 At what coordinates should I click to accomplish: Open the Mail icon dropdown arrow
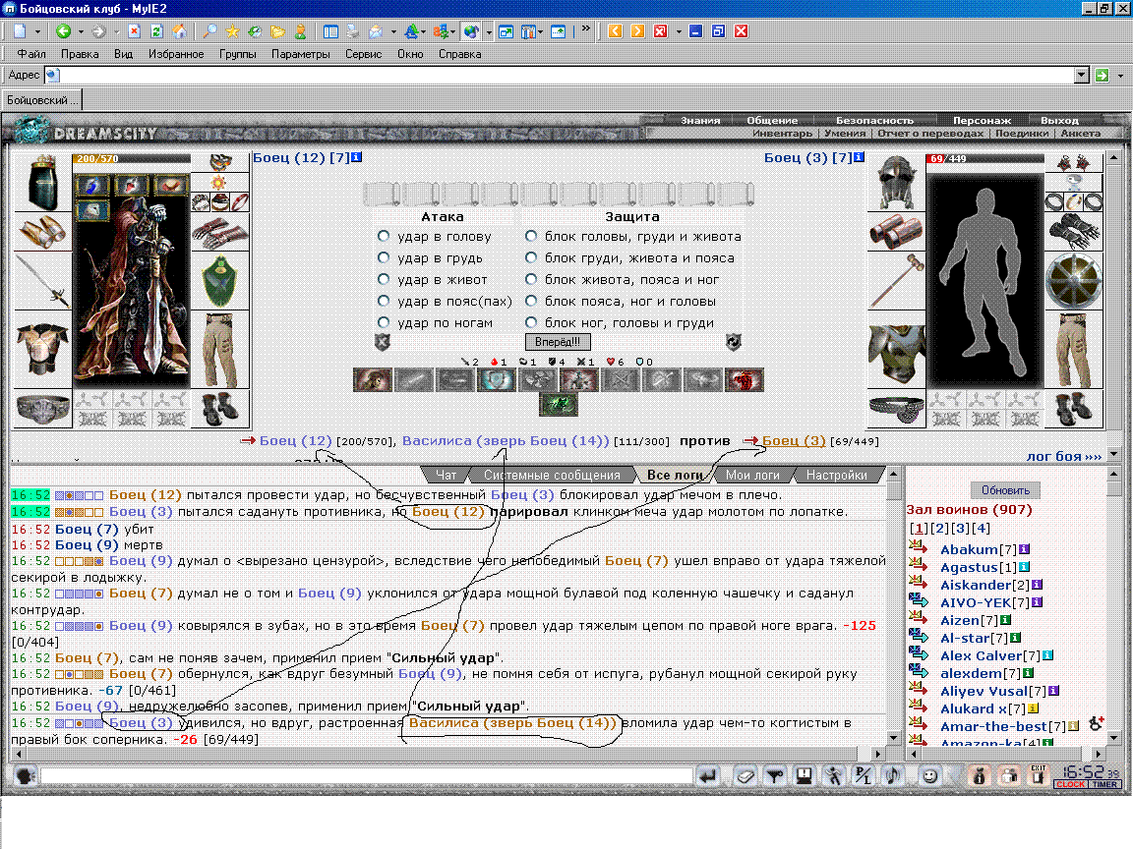tap(393, 31)
